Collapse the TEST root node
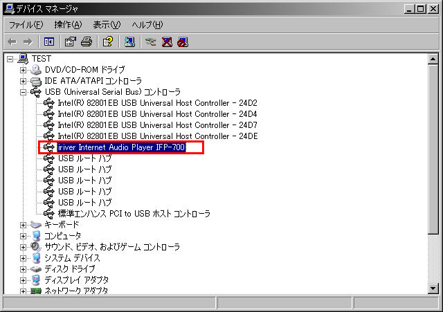The height and width of the screenshot is (312, 443). click(x=10, y=59)
